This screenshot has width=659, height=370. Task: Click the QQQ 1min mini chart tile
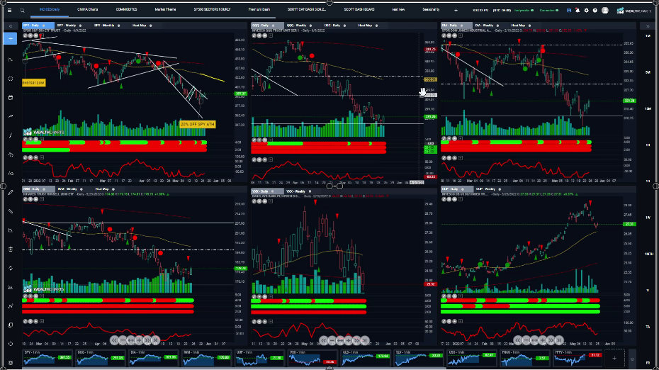100,358
